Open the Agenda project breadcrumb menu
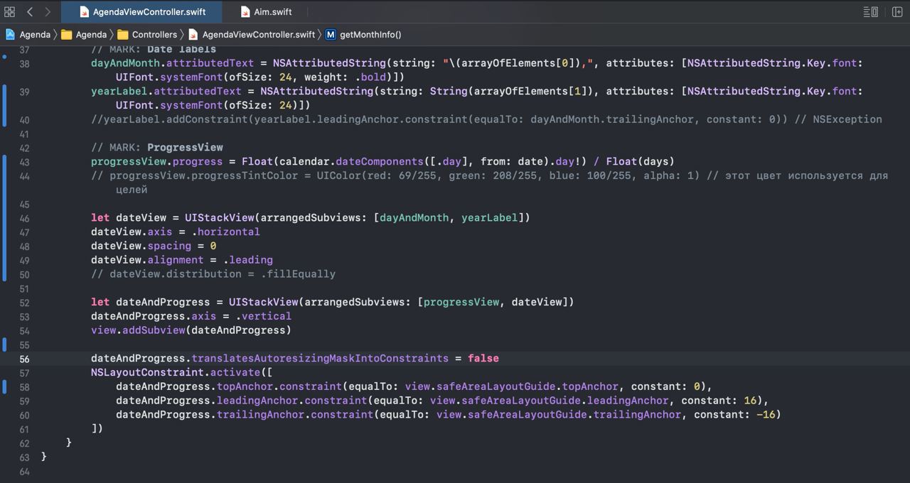Viewport: 910px width, 483px height. tap(35, 34)
